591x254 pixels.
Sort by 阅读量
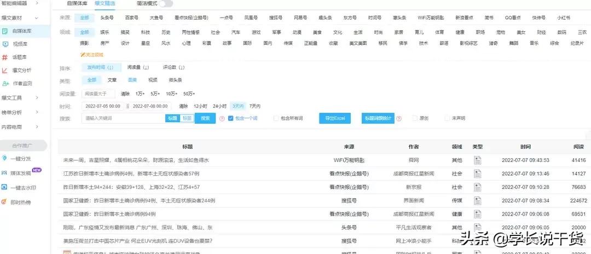coord(138,68)
